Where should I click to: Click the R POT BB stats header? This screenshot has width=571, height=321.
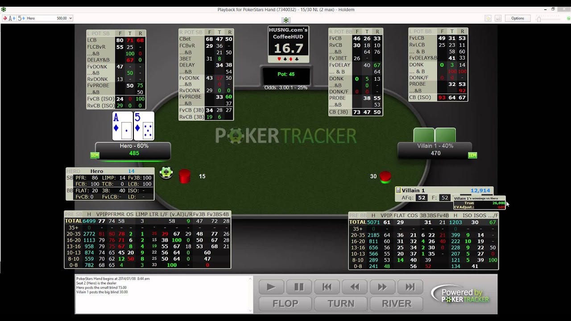coord(340,32)
